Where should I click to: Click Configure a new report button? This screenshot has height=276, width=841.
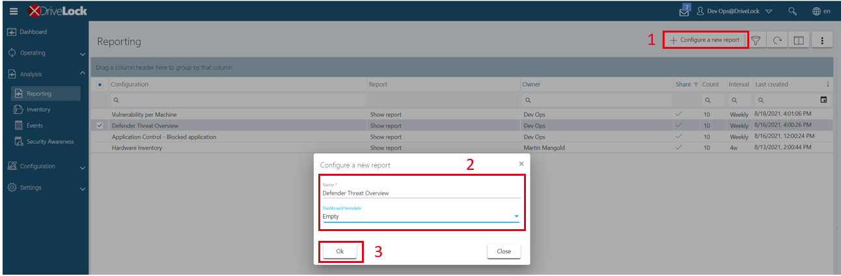pos(705,40)
